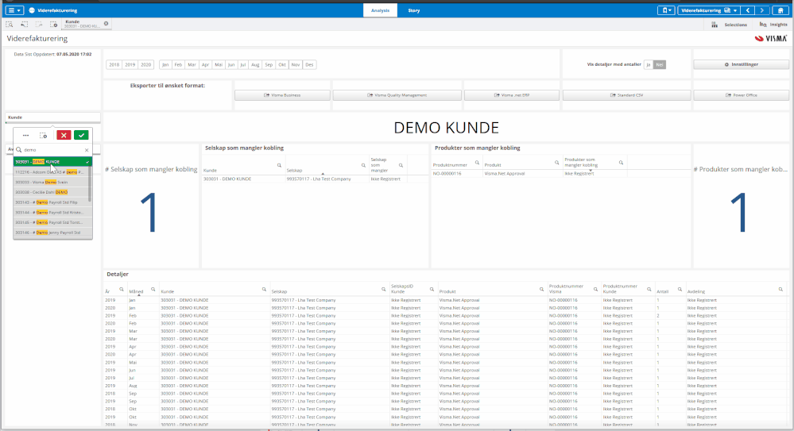Switch to the Story tab
Image resolution: width=794 pixels, height=431 pixels.
coord(413,10)
